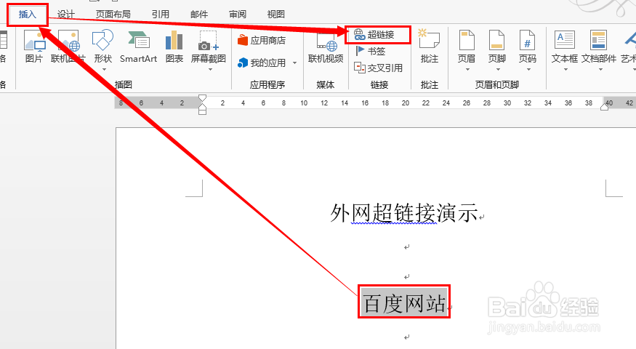The image size is (636, 349).
Task: Expand the 页眉 dropdown arrow
Action: coord(467,69)
